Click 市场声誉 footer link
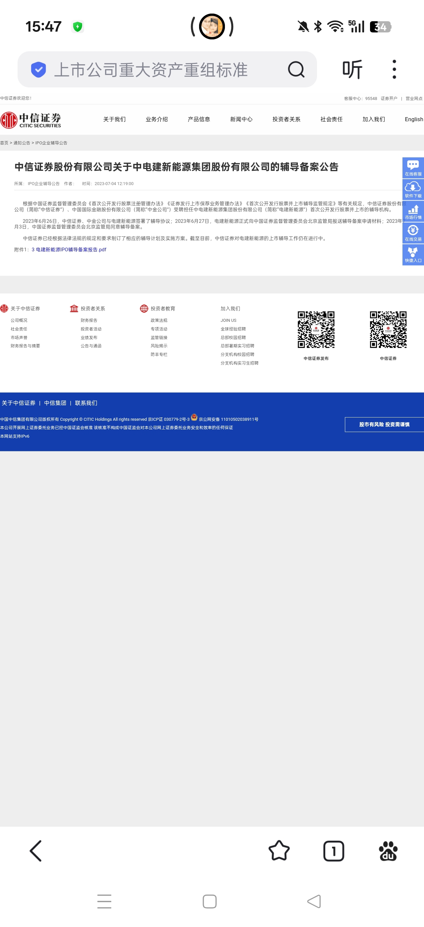The width and height of the screenshot is (424, 927). click(x=19, y=338)
